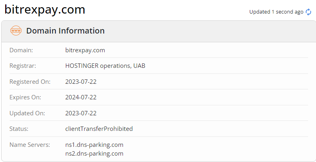Click the Registered On date 2023-07-22
316x162 pixels.
(81, 82)
